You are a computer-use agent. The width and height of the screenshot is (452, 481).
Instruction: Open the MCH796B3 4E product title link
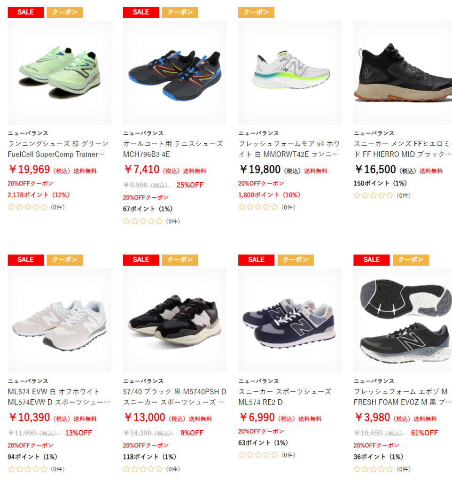[173, 149]
